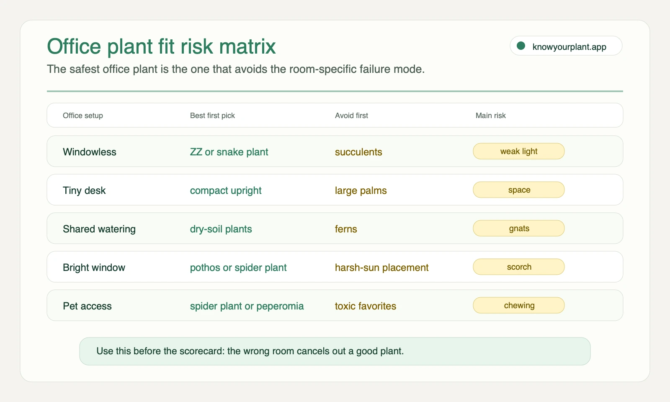Screen dimensions: 670x402
Task: Click the 'Avoid first' column header
Action: (x=351, y=116)
